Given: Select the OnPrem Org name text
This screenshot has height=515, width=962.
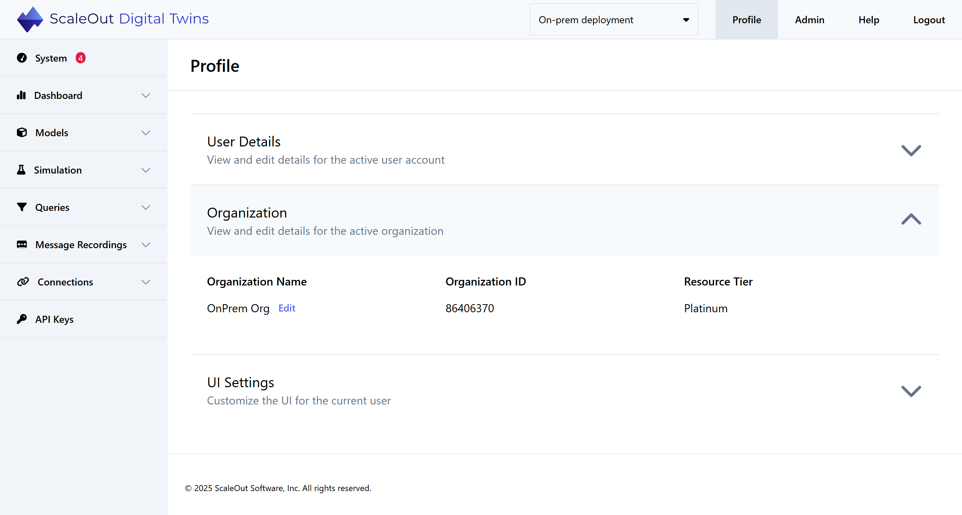Looking at the screenshot, I should (x=238, y=308).
